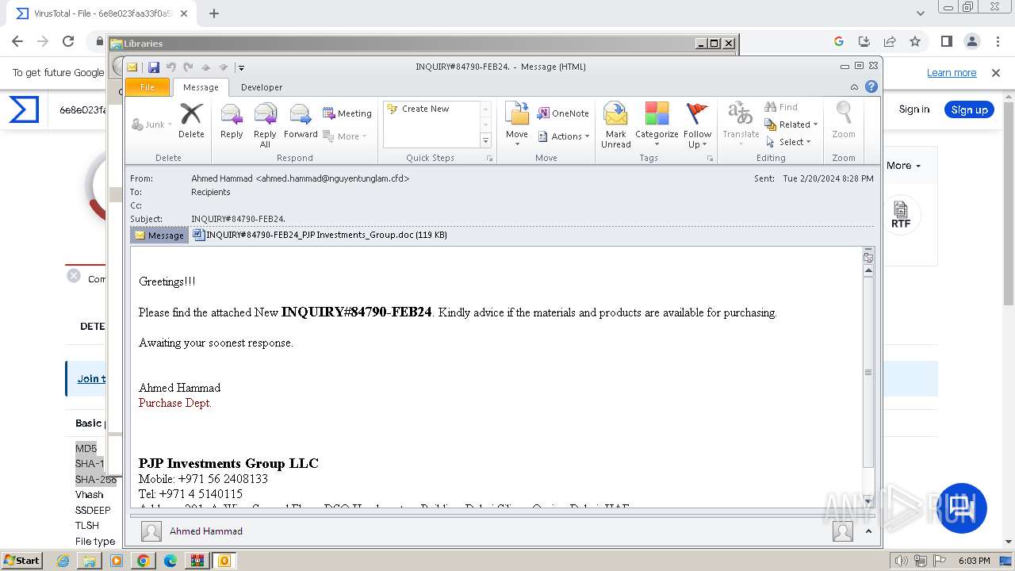Click the message body scrollbar down arrow
The width and height of the screenshot is (1015, 571).
click(868, 501)
